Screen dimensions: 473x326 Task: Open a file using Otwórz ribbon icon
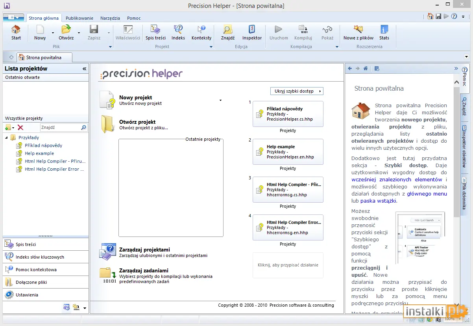tap(66, 32)
